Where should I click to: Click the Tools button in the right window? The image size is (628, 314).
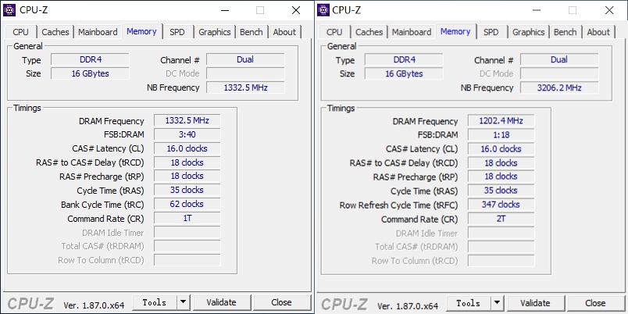(469, 303)
